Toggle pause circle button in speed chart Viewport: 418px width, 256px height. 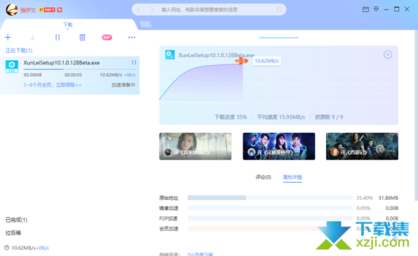point(388,55)
